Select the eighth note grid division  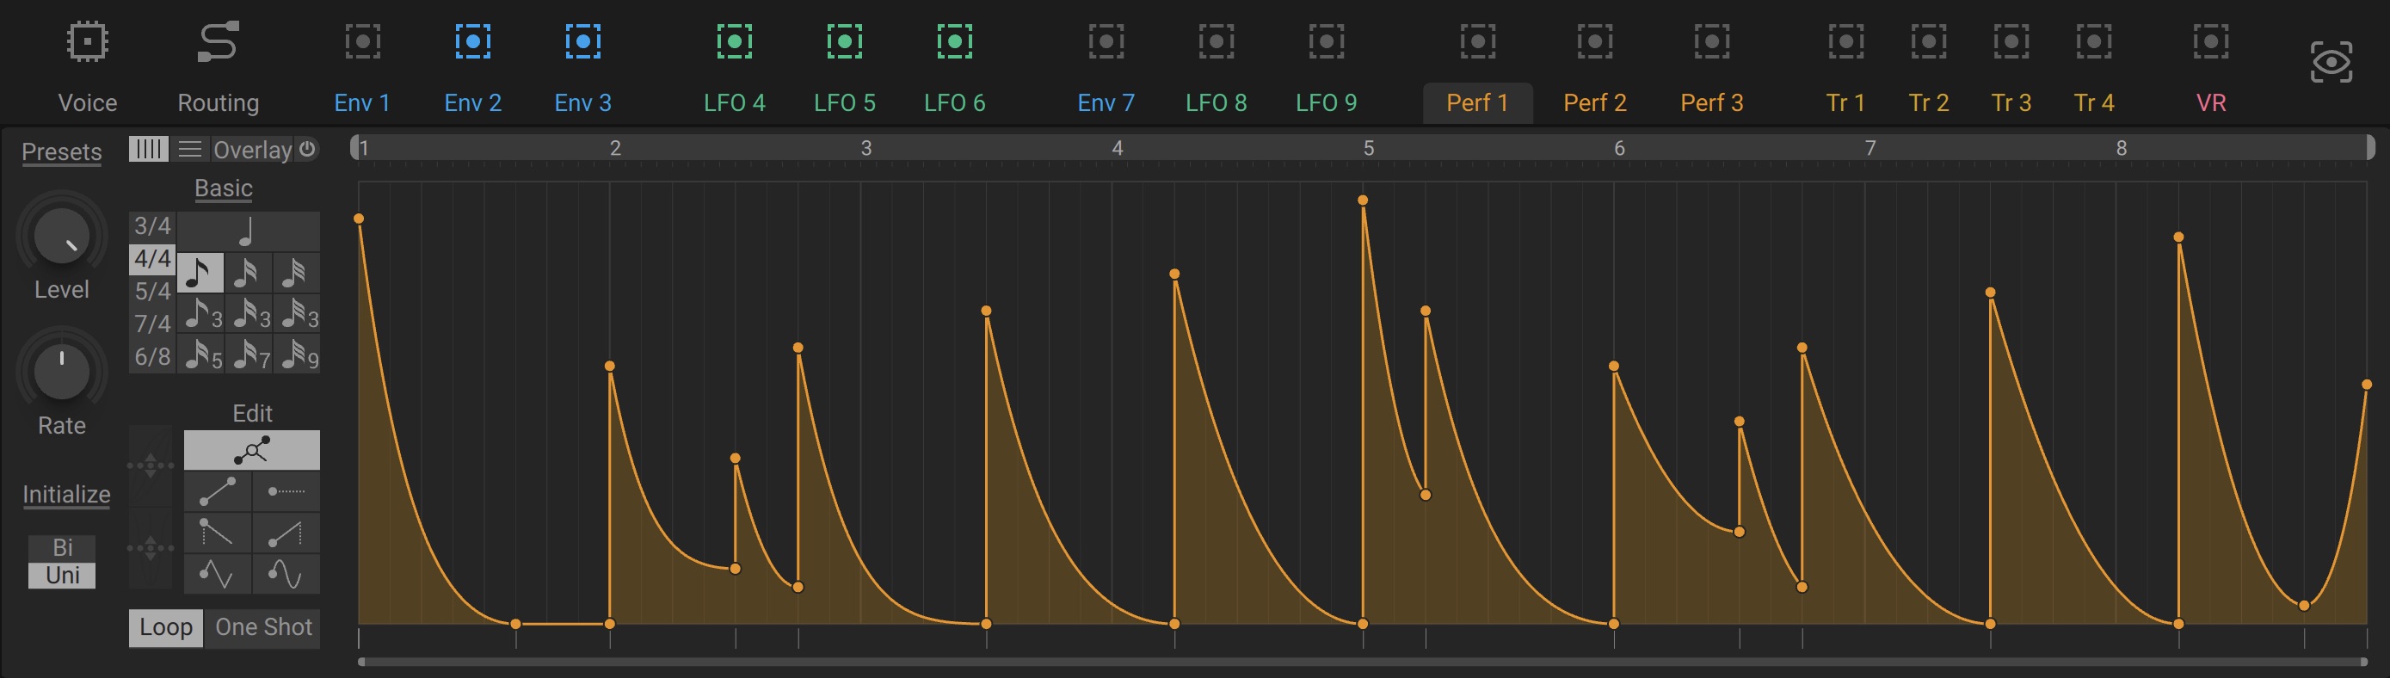[x=200, y=273]
